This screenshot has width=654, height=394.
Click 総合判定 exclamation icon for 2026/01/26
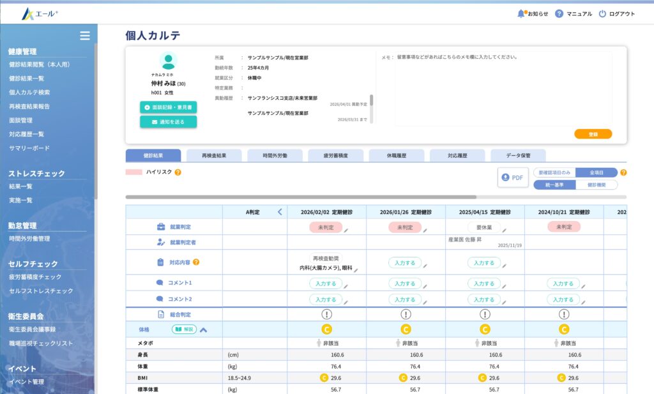(x=406, y=314)
